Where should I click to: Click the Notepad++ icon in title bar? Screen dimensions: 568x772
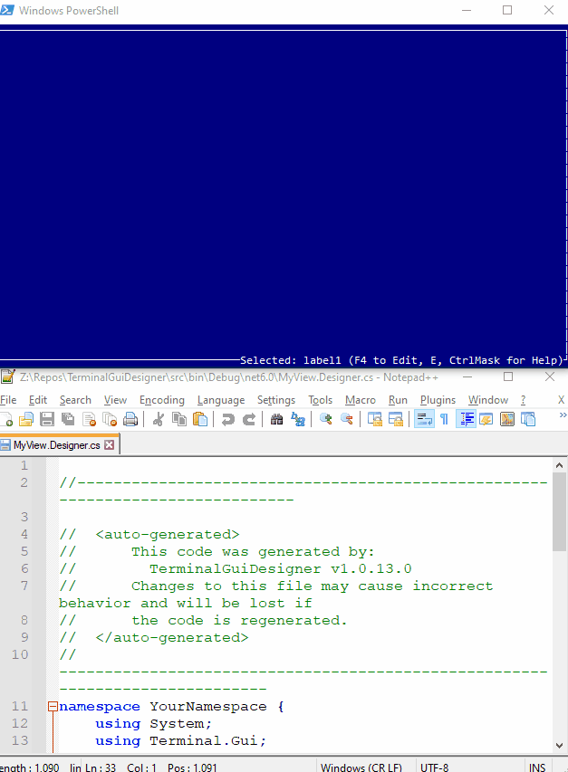click(x=7, y=377)
